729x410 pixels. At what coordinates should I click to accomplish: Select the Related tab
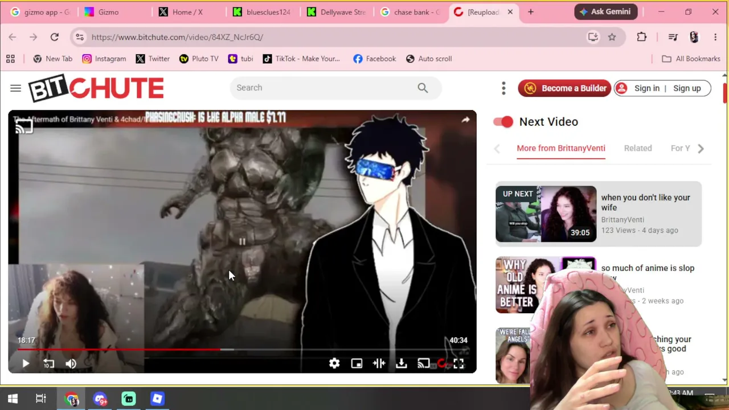638,148
